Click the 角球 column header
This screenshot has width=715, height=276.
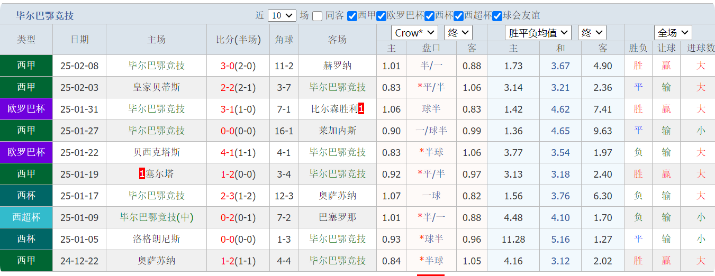[284, 40]
